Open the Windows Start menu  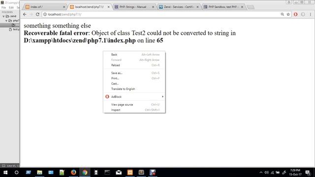click(x=5, y=173)
